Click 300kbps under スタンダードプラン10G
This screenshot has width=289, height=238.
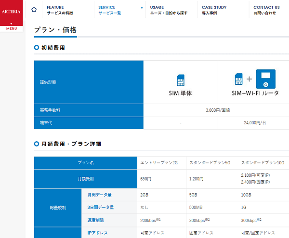(x=251, y=220)
